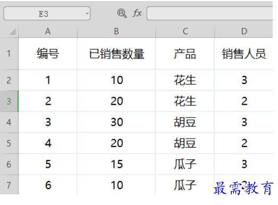Viewport: 278px width, 205px height.
Task: Select row 6 header
Action: (9, 164)
